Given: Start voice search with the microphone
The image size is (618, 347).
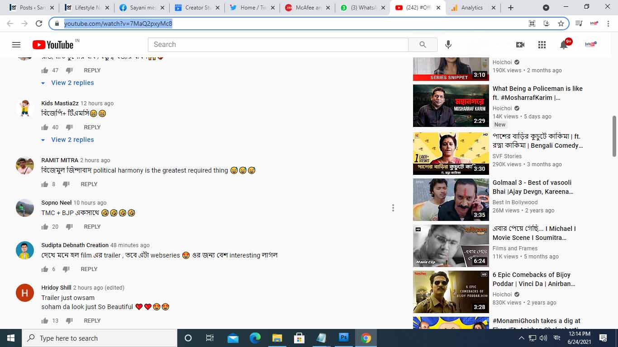Looking at the screenshot, I should pyautogui.click(x=448, y=45).
